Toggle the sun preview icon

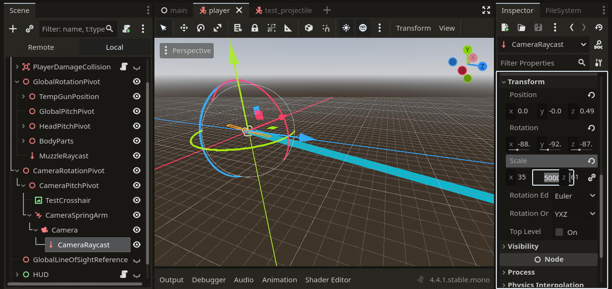(346, 28)
